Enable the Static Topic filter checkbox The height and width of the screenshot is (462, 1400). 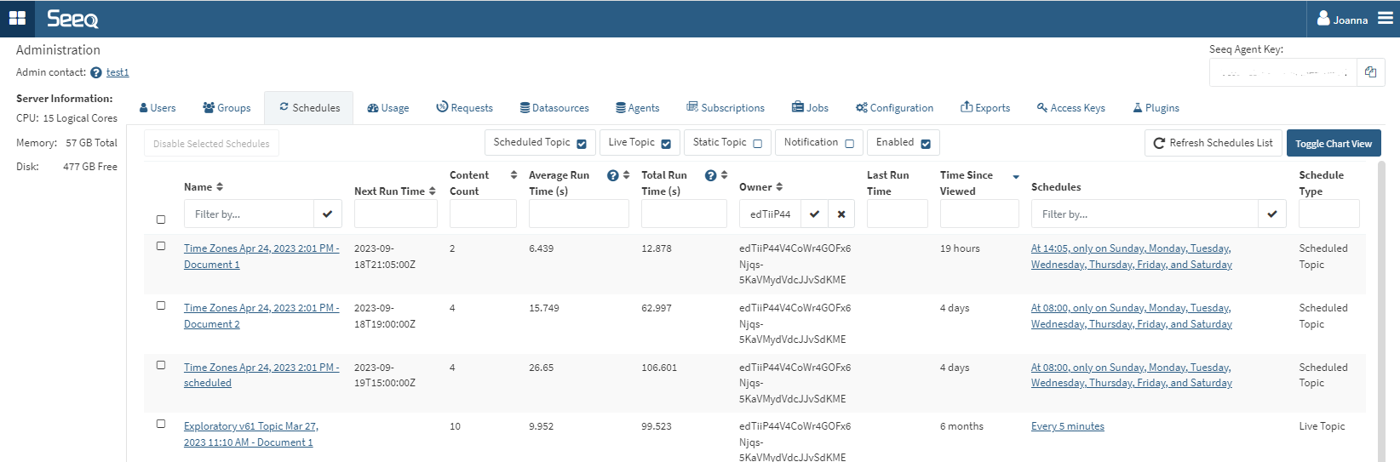[x=757, y=144]
